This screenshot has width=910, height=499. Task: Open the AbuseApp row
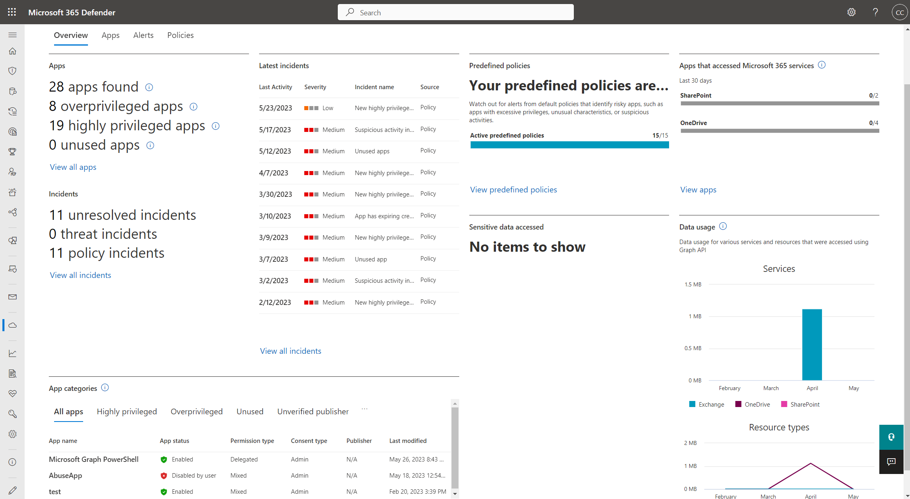pyautogui.click(x=249, y=476)
